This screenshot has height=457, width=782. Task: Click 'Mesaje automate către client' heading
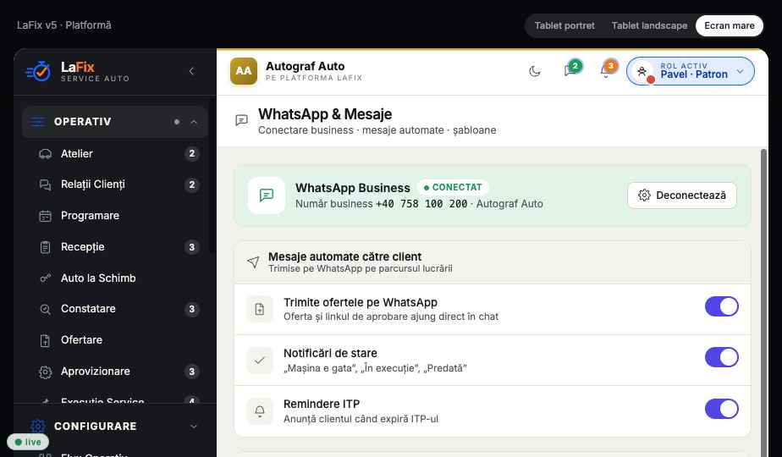point(344,256)
